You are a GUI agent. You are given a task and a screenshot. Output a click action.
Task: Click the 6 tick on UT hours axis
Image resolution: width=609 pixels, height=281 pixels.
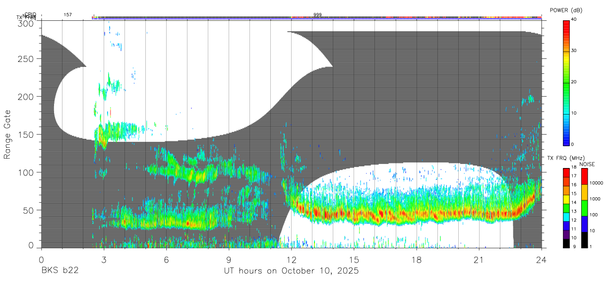pos(166,260)
